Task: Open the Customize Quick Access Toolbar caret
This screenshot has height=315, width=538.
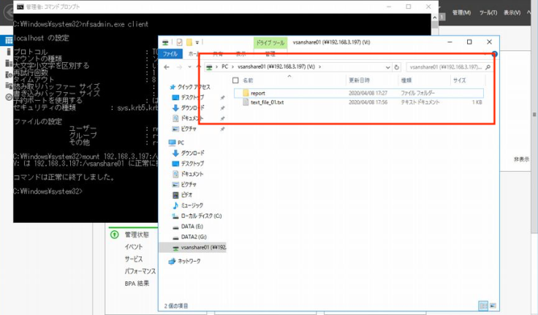Action: coord(197,42)
